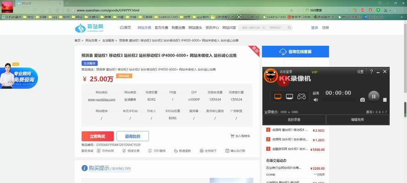Open ranked listing 2 priced ¥1.20万
The width and height of the screenshot is (407, 183).
coord(295,140)
